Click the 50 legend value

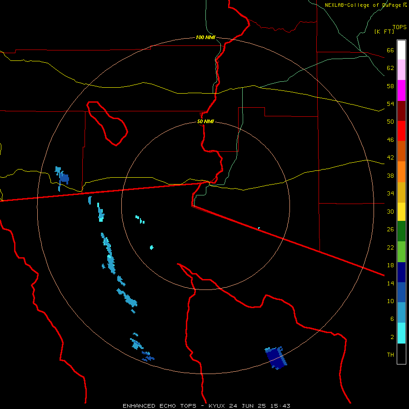(x=390, y=122)
